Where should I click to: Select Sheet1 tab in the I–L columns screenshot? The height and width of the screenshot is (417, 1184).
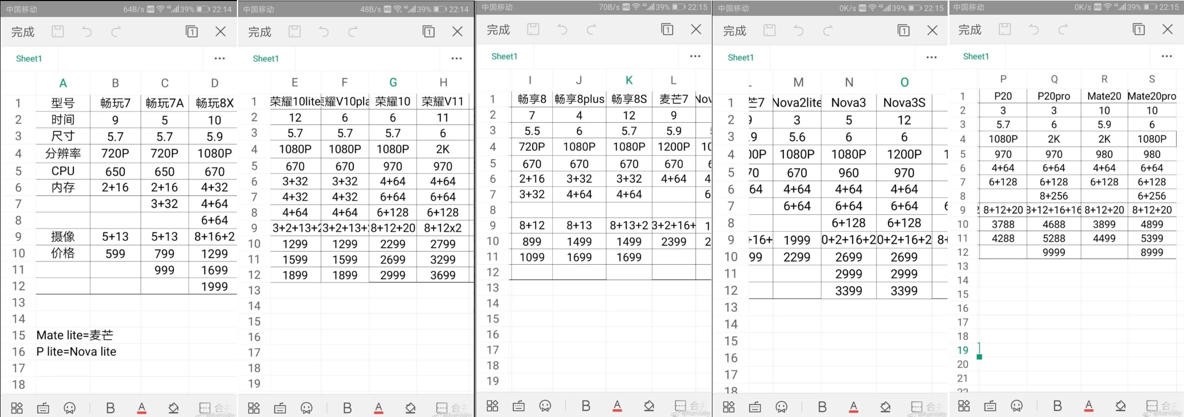coord(505,56)
